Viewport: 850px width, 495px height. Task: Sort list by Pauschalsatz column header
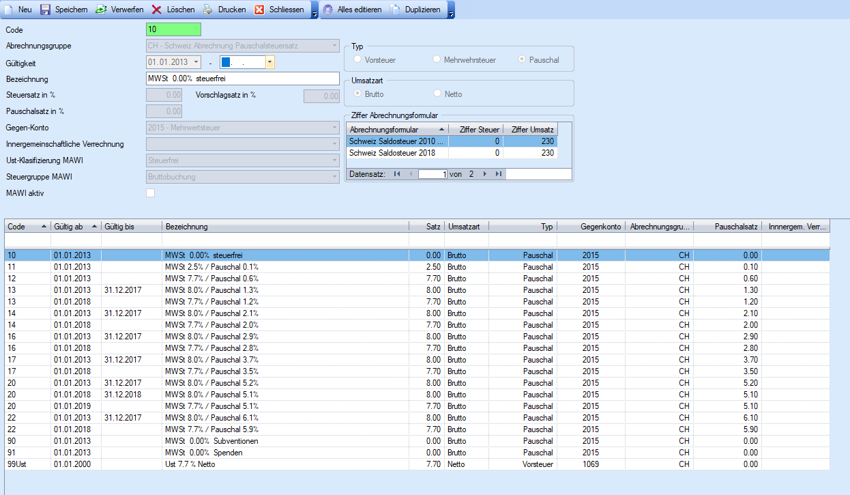pos(727,227)
